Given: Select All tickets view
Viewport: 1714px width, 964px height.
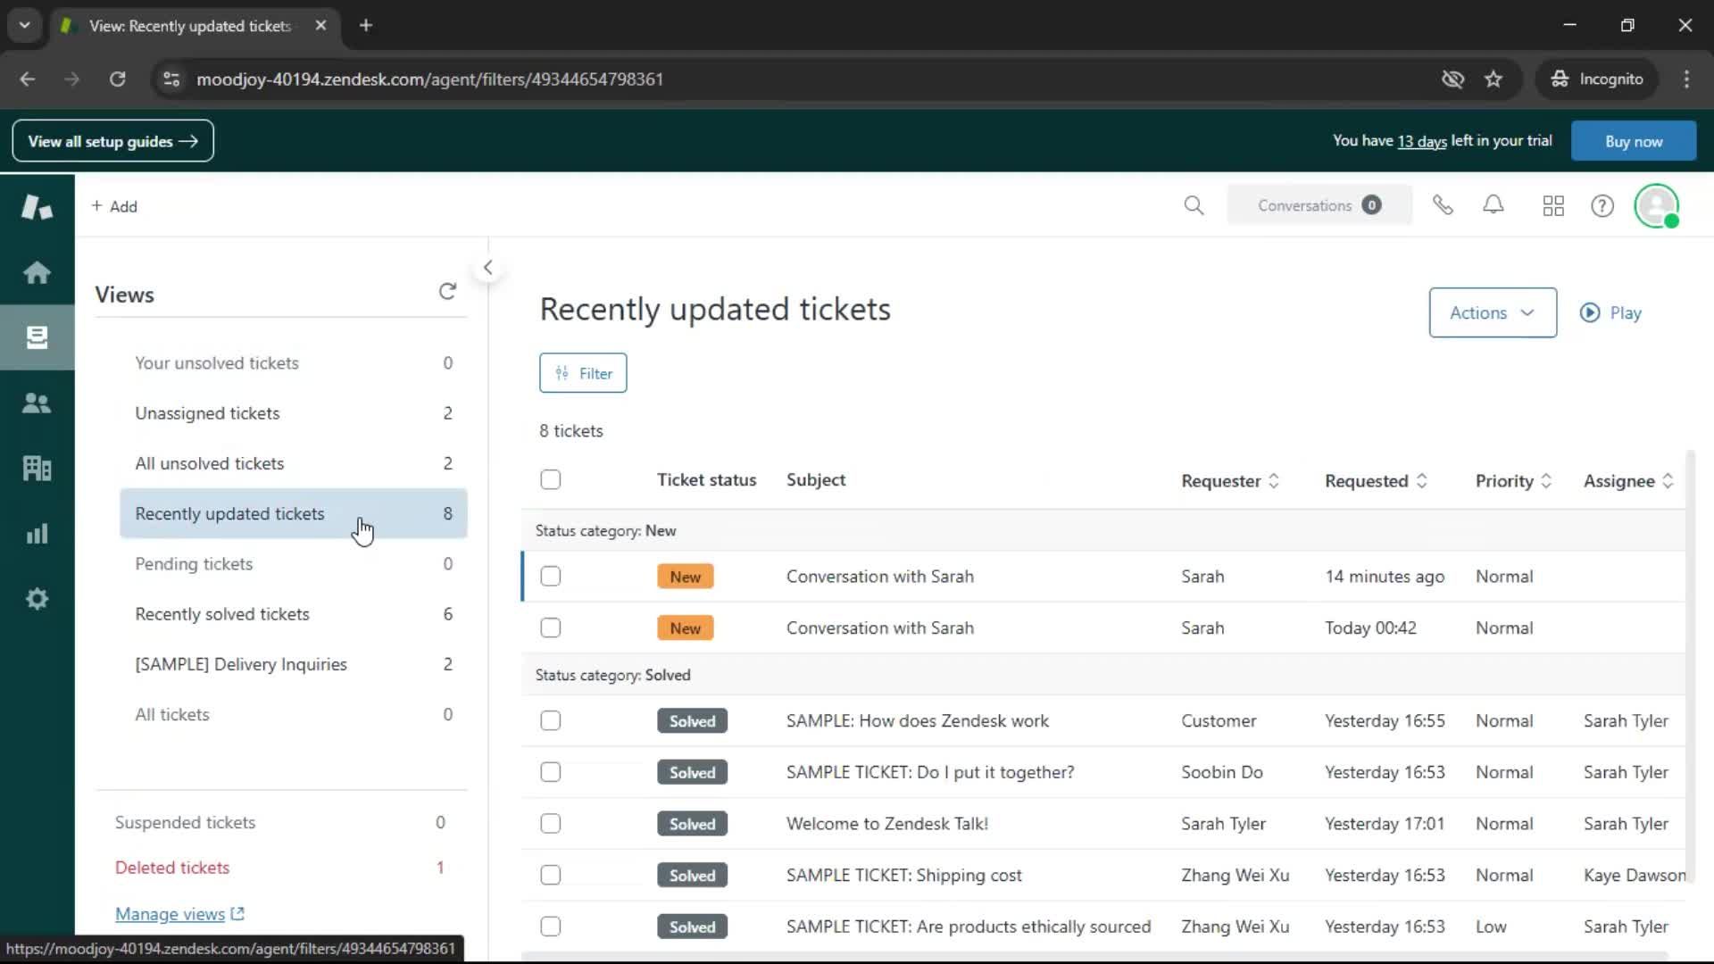Looking at the screenshot, I should tap(294, 714).
